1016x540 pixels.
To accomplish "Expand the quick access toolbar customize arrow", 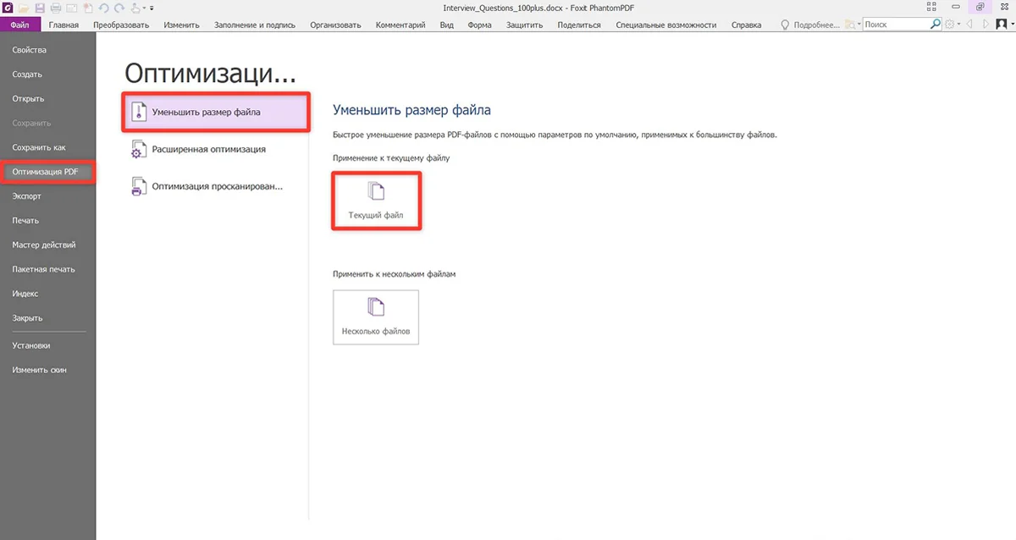I will [151, 8].
